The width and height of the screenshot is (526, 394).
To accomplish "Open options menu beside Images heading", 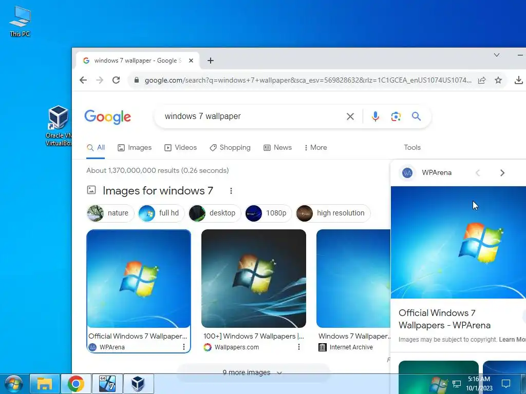I will 231,191.
